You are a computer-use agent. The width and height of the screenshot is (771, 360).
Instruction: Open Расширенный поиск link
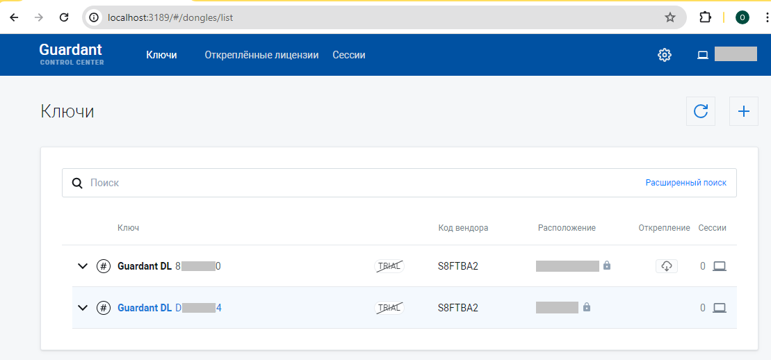[x=686, y=183]
